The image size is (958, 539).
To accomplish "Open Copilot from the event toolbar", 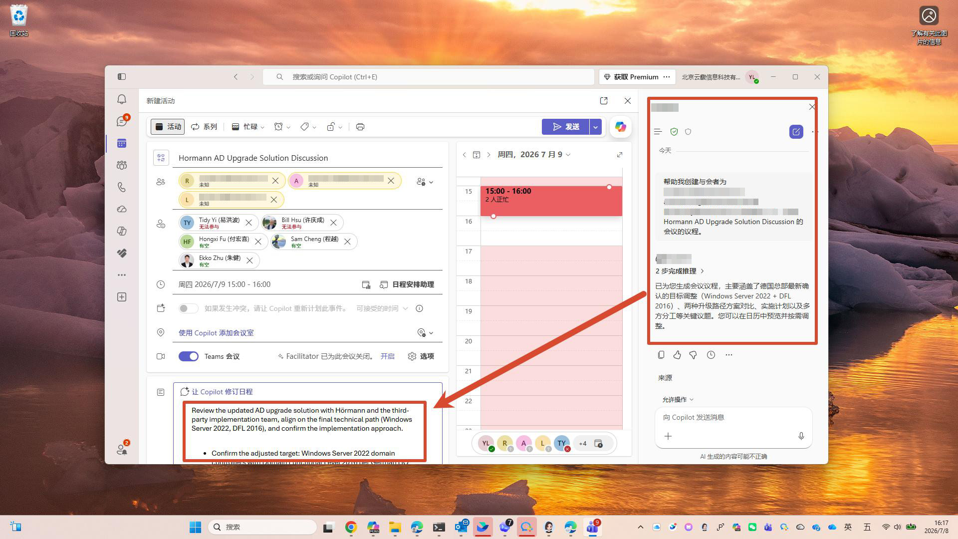I will 620,127.
